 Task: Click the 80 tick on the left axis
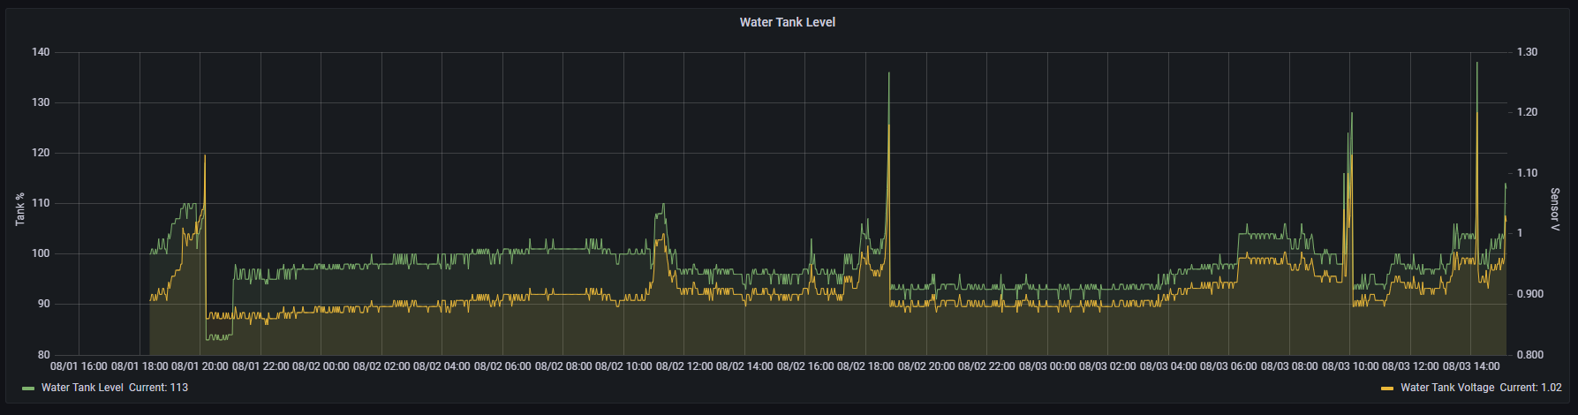pos(43,355)
